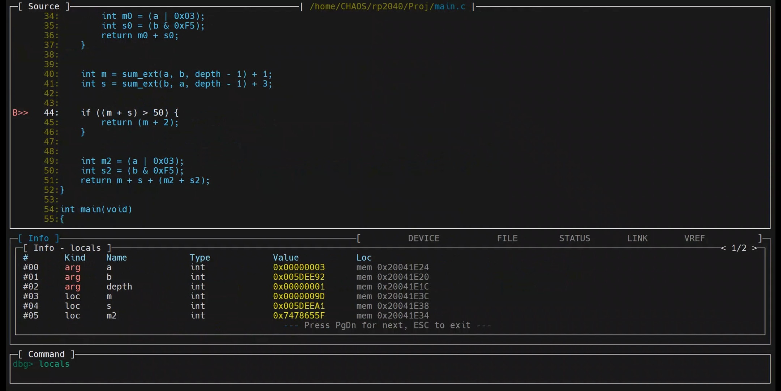Screen dimensions: 781x391
Task: Click the Info panel title label
Action: [38, 239]
